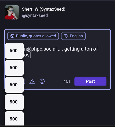Screen dimensions: 115x127
Task: Click the @syntaxseed handle
Action: 35,15
